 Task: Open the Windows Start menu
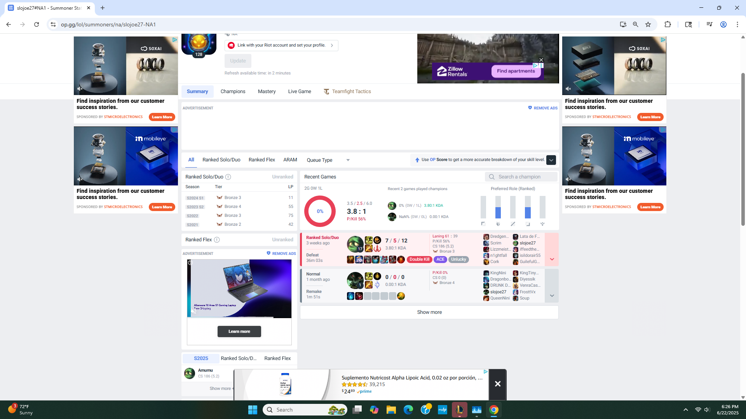(253, 410)
